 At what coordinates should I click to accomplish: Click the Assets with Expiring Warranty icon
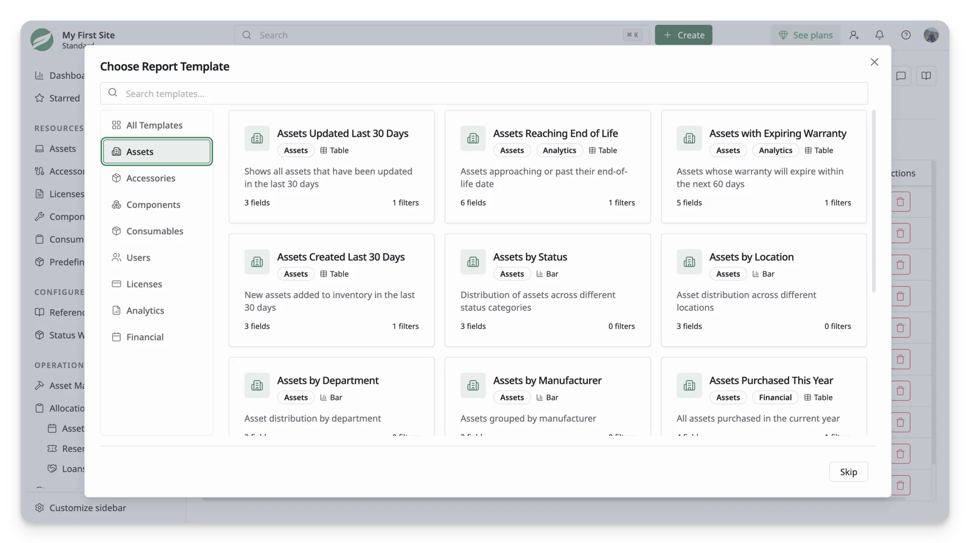click(689, 138)
